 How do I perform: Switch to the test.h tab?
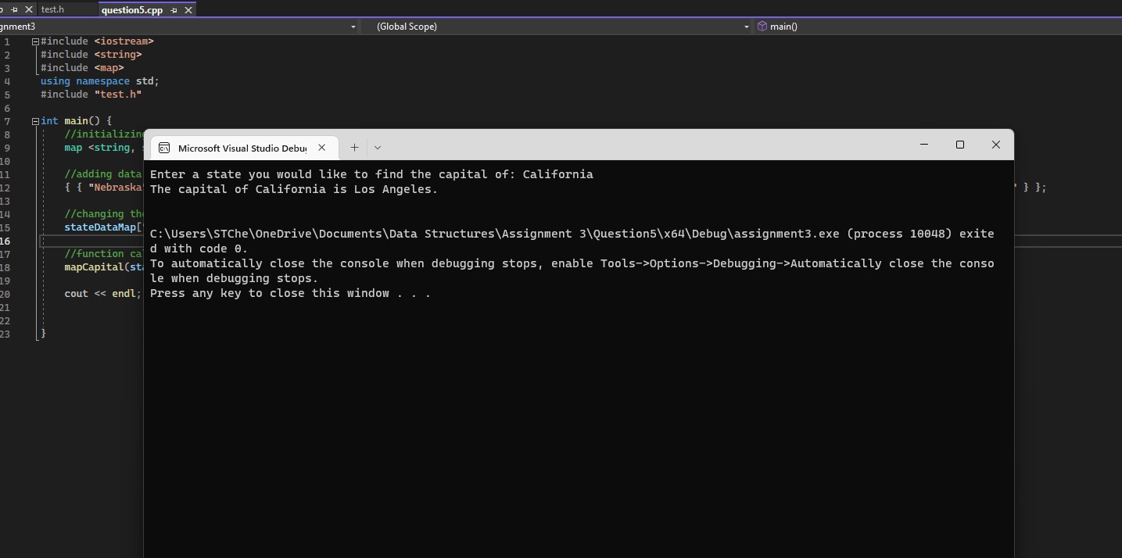click(53, 9)
